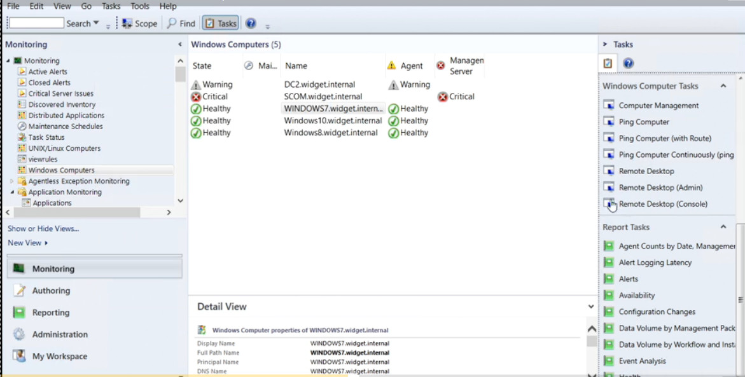Open the Search dropdown arrow

96,24
